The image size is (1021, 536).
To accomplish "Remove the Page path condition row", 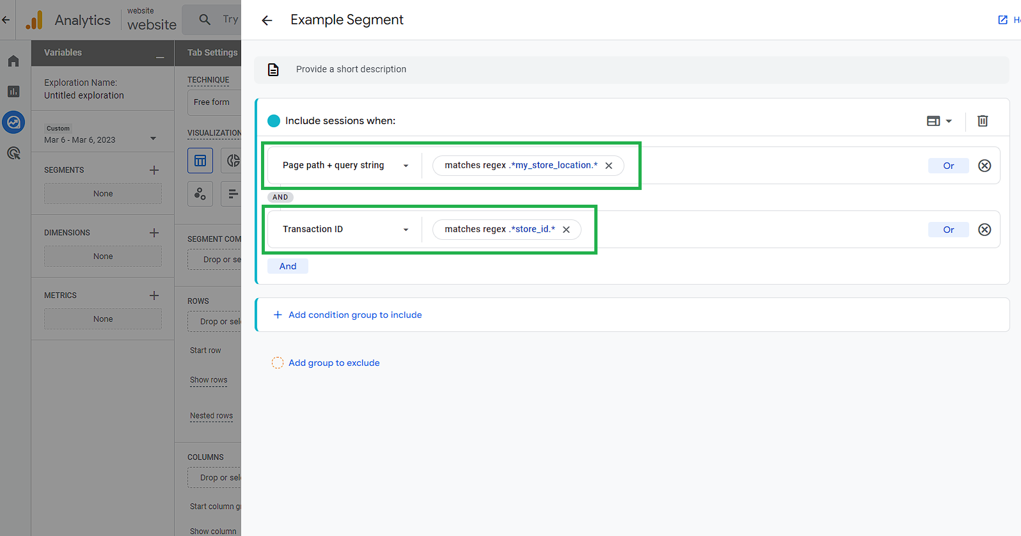I will point(985,166).
